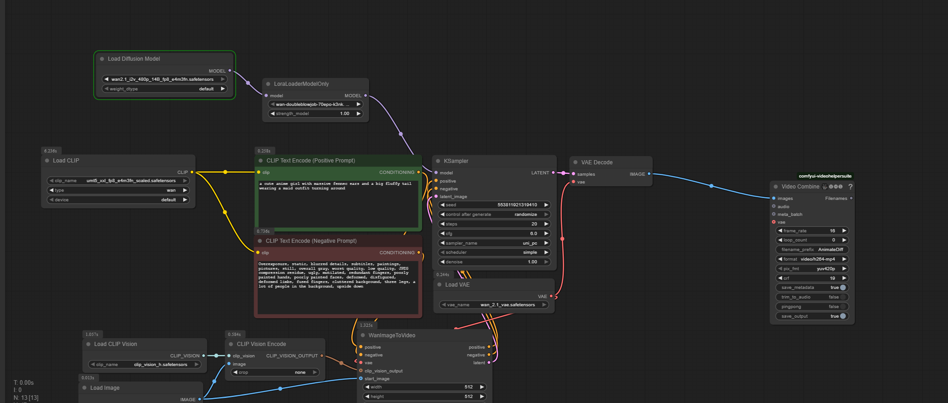This screenshot has height=403, width=948.
Task: Decrease frame_rate using the left arrow
Action: tap(780, 231)
